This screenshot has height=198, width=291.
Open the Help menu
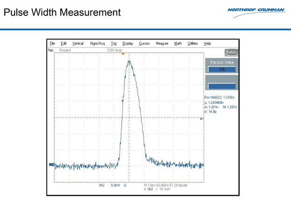pos(208,43)
